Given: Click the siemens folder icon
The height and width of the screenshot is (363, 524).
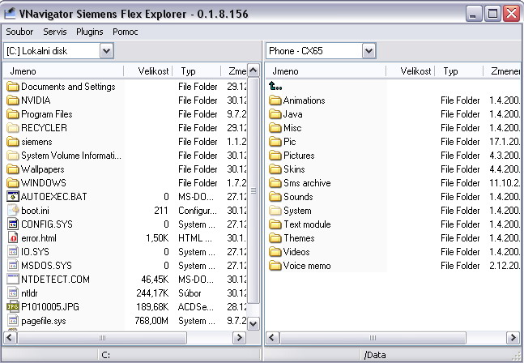Looking at the screenshot, I should pyautogui.click(x=13, y=142).
